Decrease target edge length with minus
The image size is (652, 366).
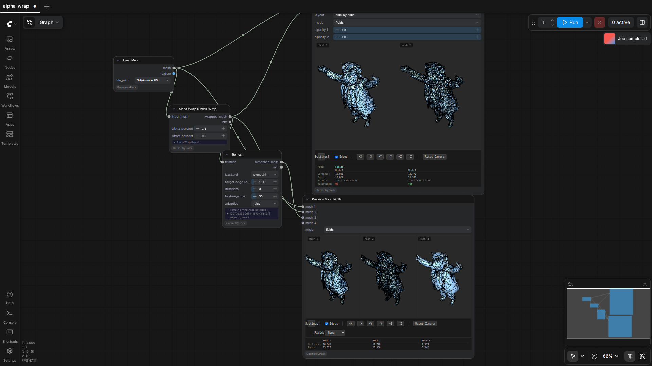point(255,182)
